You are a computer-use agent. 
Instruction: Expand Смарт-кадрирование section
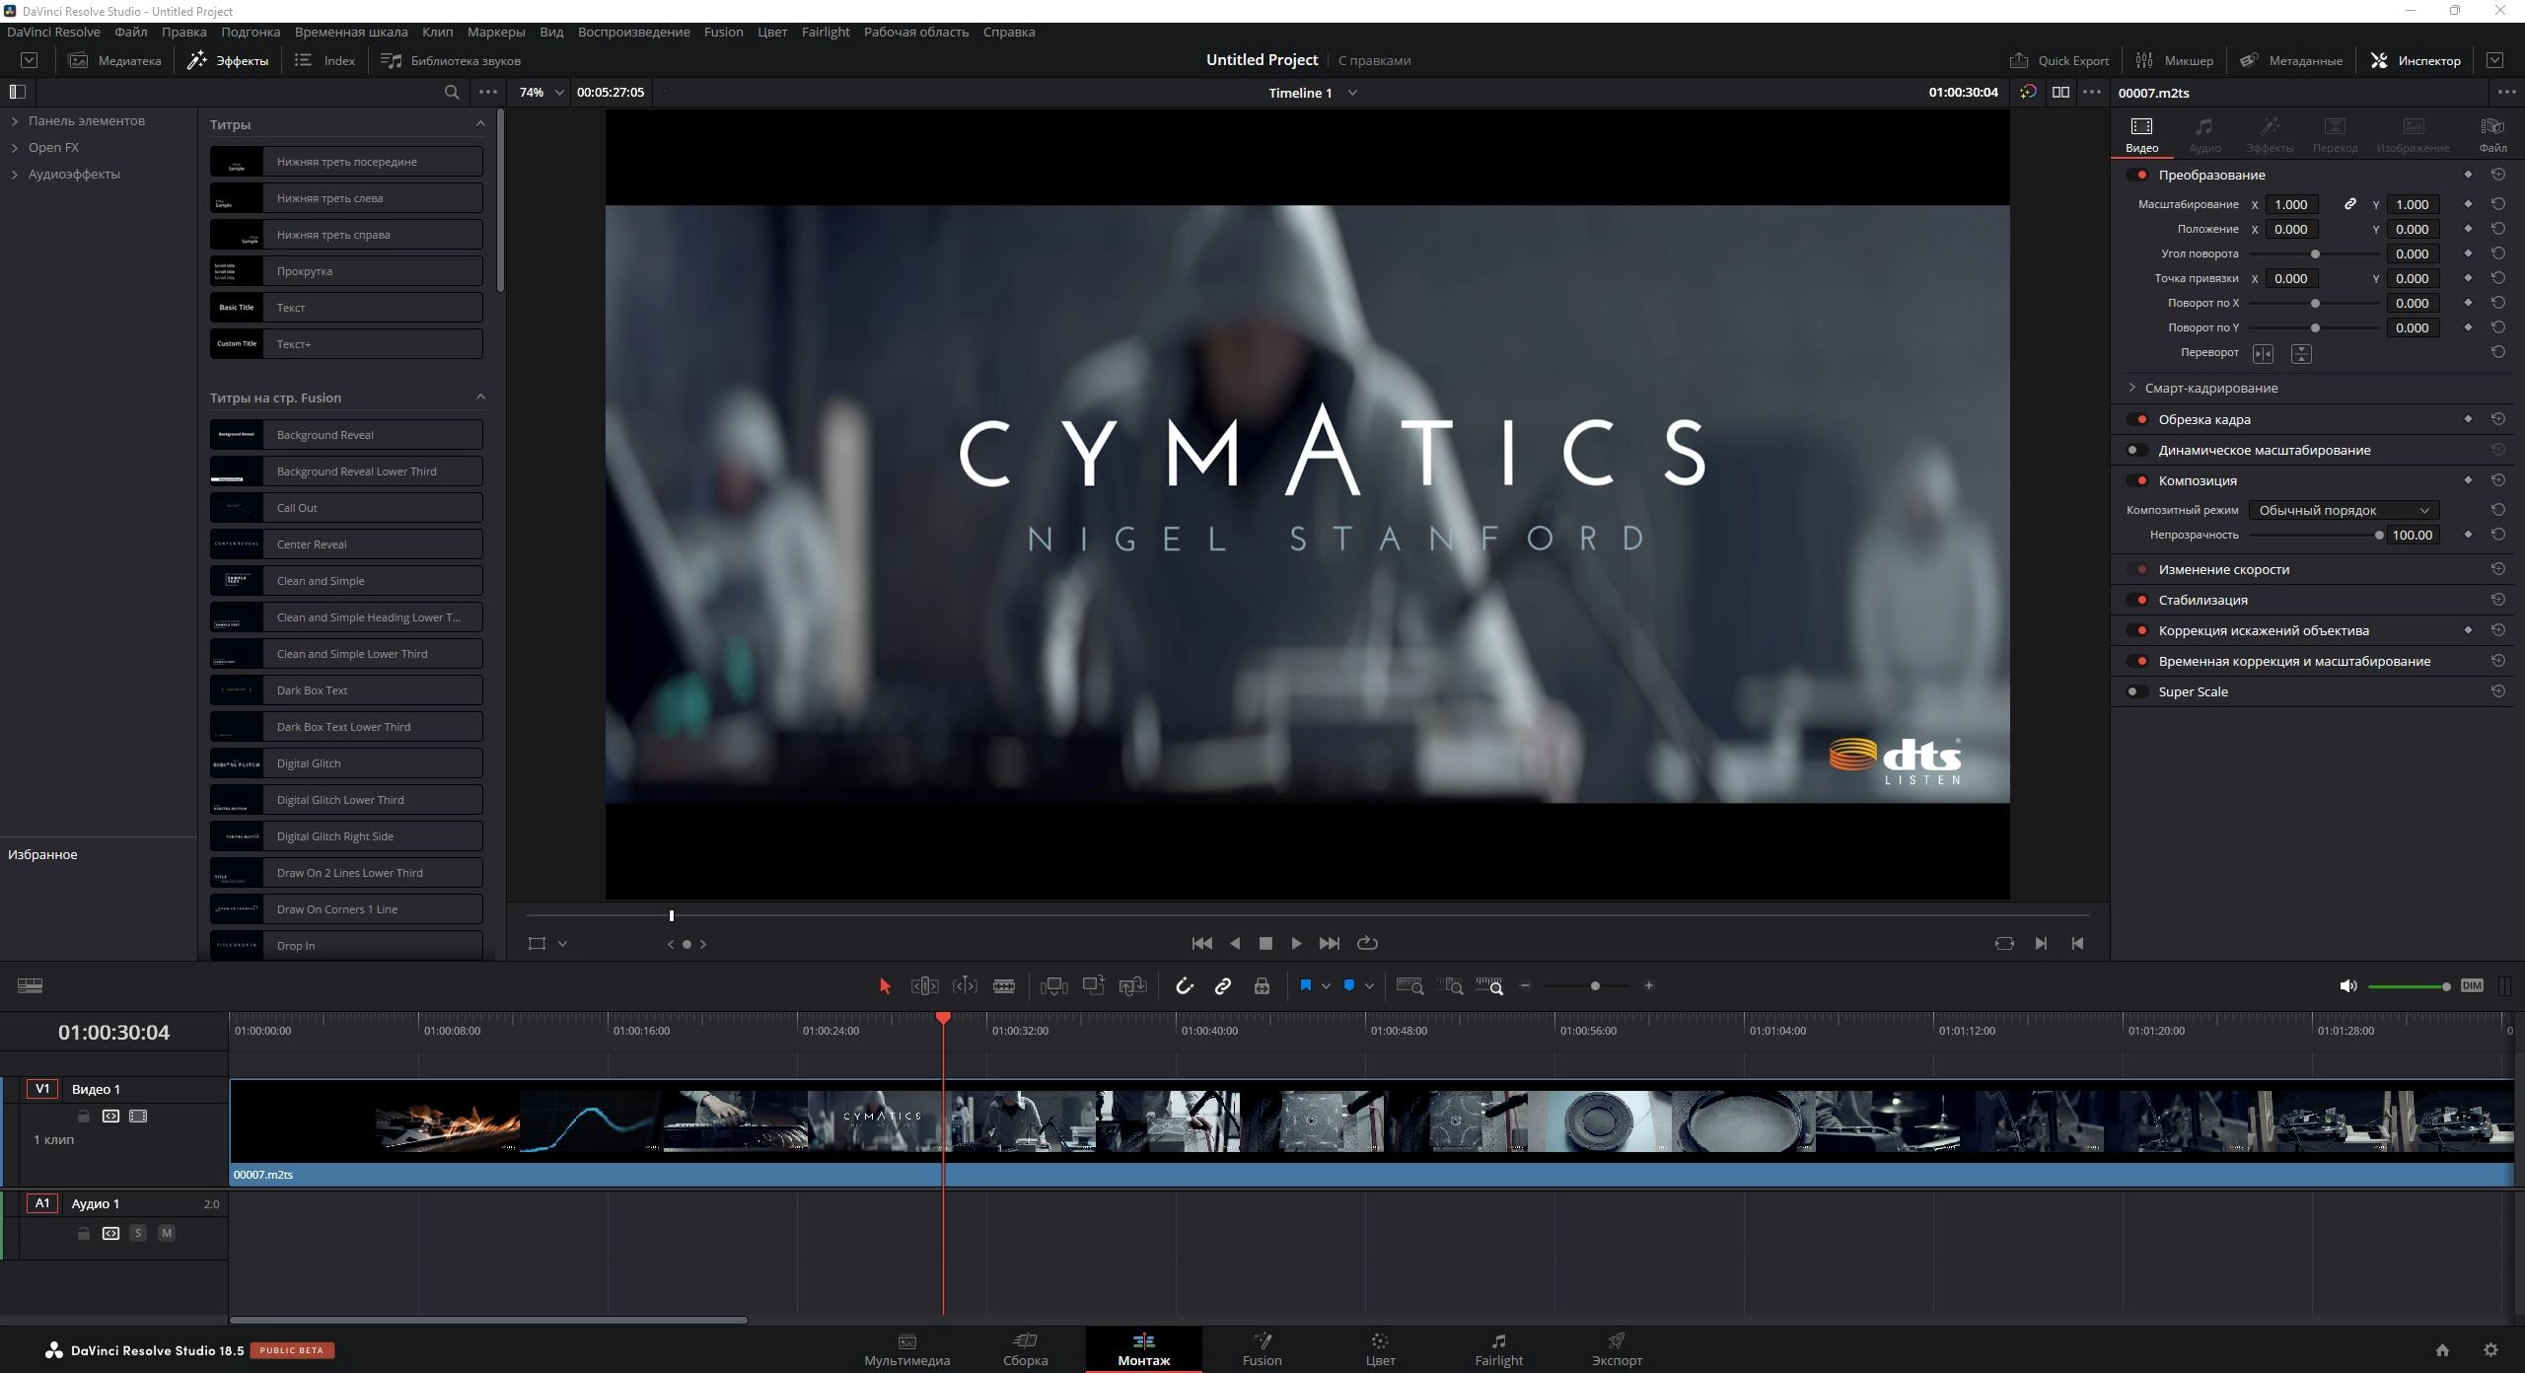(x=2131, y=388)
